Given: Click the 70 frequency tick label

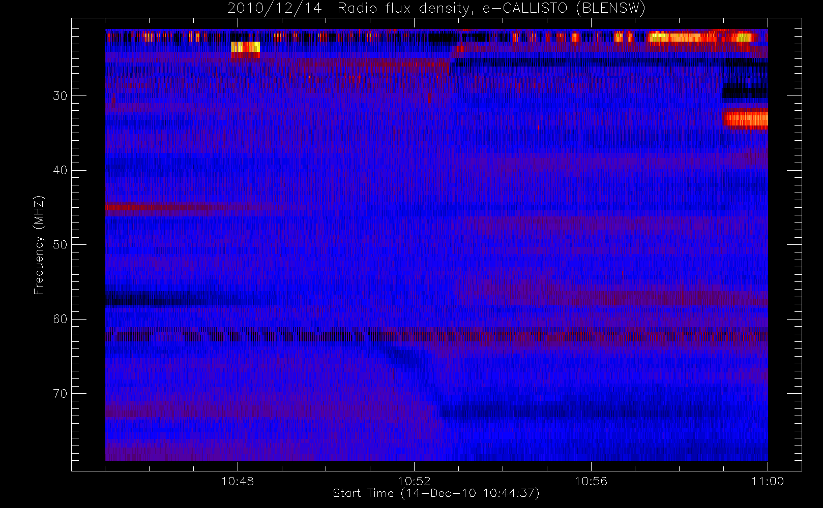Looking at the screenshot, I should [60, 393].
